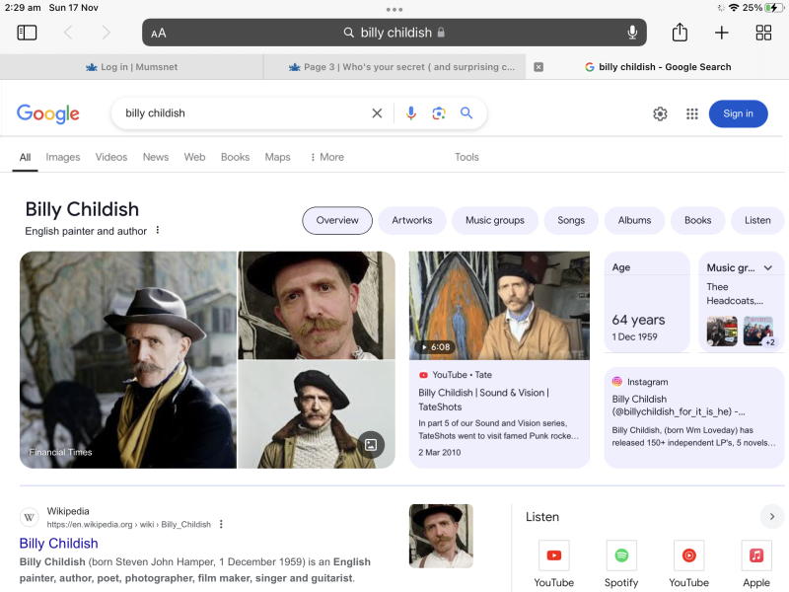Screen dimensions: 789x592
Task: Go back using the back arrow
Action: click(68, 33)
